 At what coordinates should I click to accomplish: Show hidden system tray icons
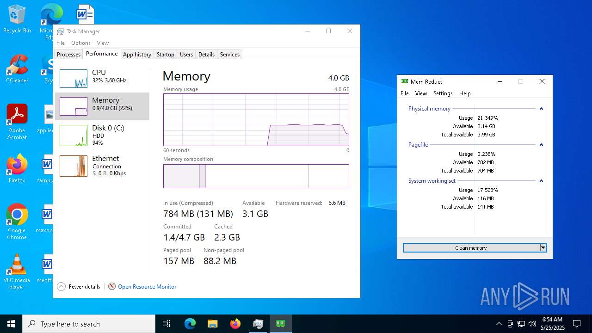(x=499, y=324)
